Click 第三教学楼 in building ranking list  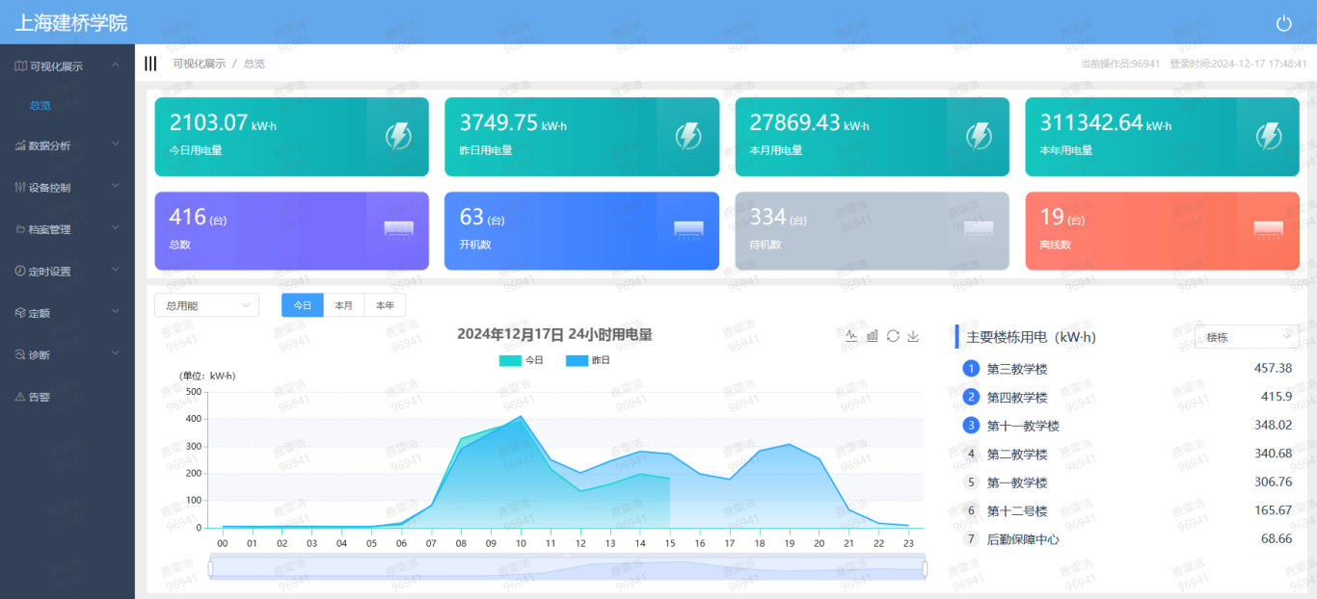(1016, 369)
